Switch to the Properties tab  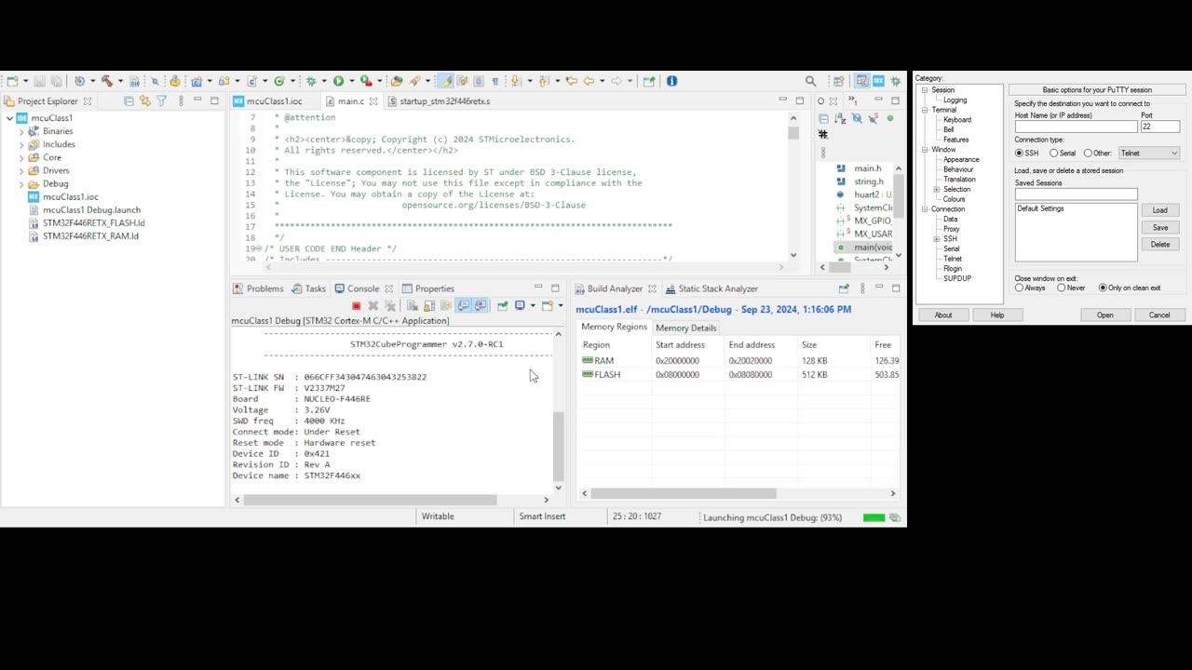(x=428, y=288)
